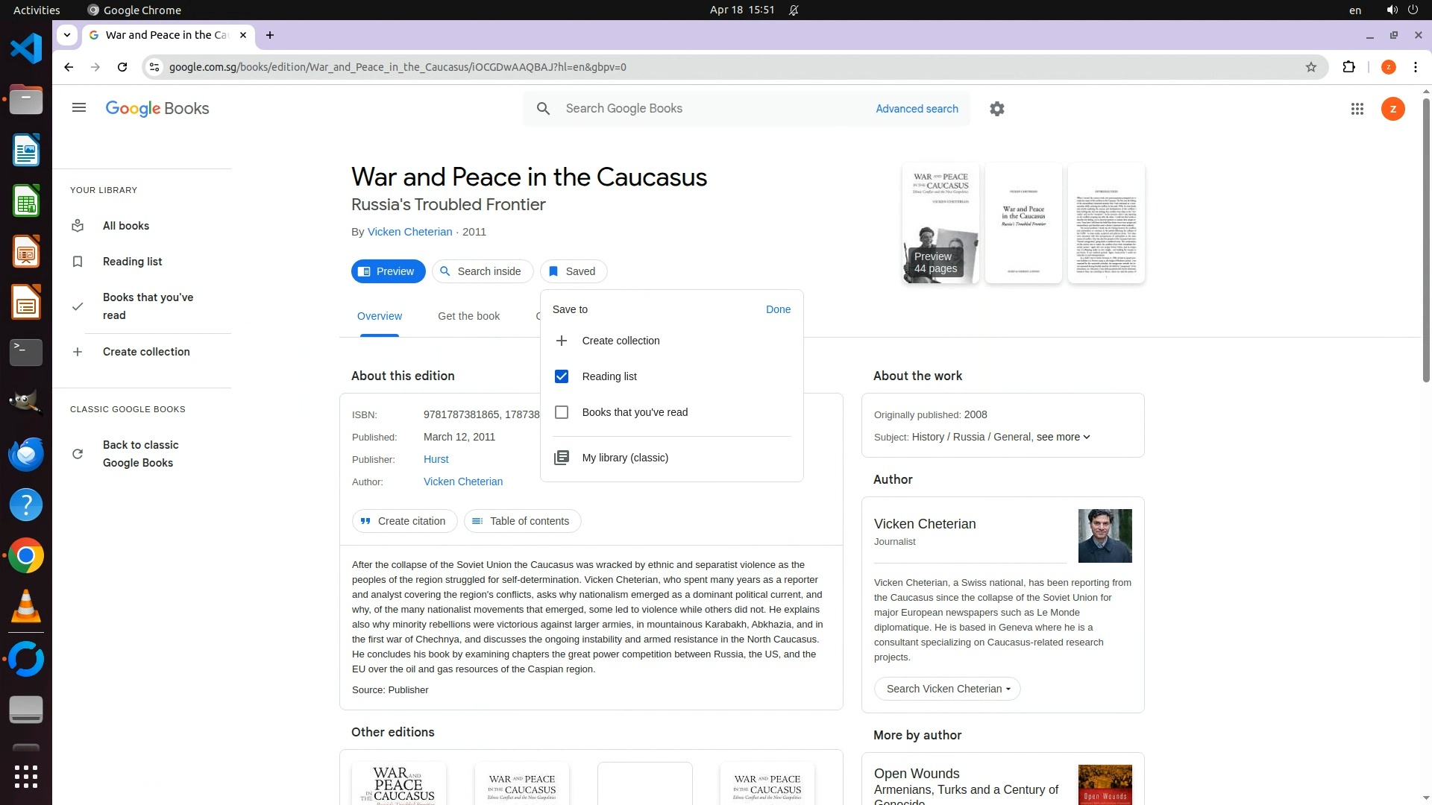Viewport: 1432px width, 805px height.
Task: Open the book cover preview thumbnail
Action: [940, 223]
